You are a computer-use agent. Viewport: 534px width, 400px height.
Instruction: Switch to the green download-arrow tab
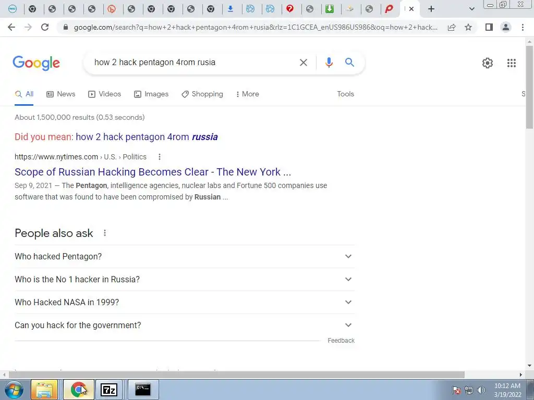click(330, 9)
